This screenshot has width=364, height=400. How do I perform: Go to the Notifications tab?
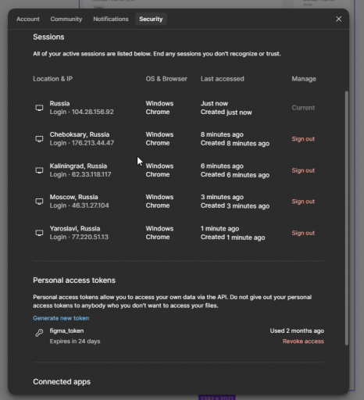tap(111, 19)
